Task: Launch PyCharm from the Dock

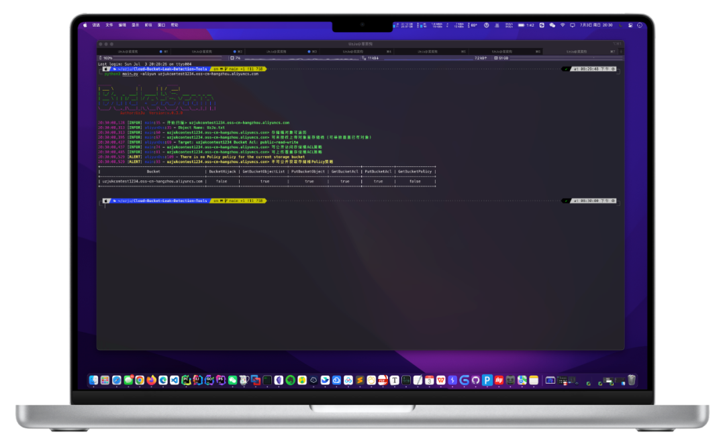Action: point(187,380)
